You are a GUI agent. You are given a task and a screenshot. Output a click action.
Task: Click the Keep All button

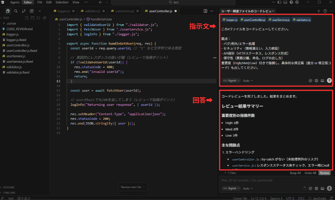295,173
